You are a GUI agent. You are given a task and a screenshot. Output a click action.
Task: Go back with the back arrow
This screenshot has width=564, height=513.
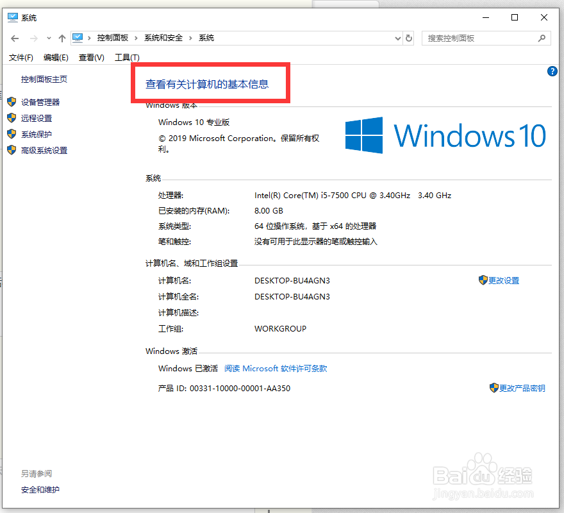pos(15,38)
